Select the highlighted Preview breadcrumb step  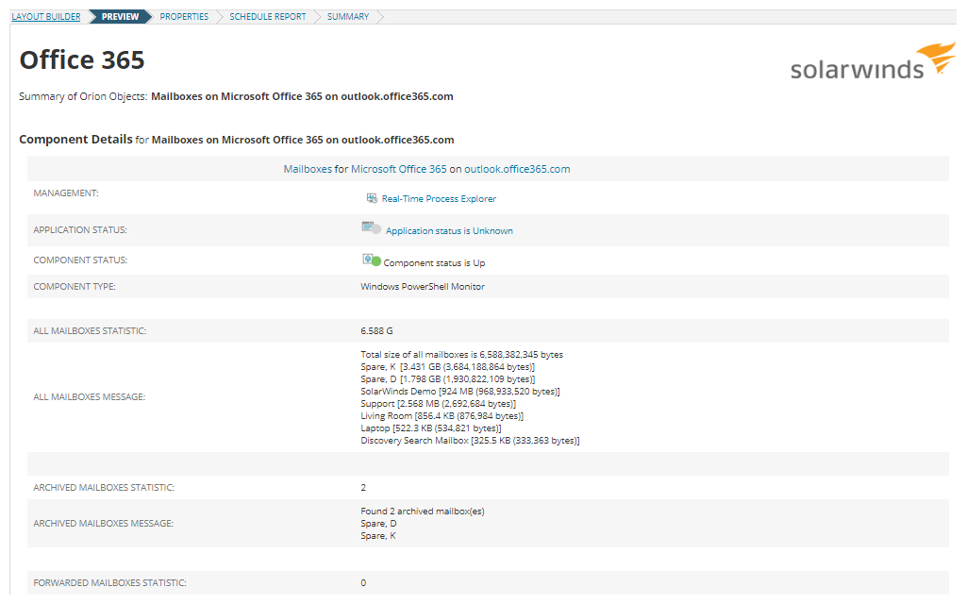coord(119,16)
